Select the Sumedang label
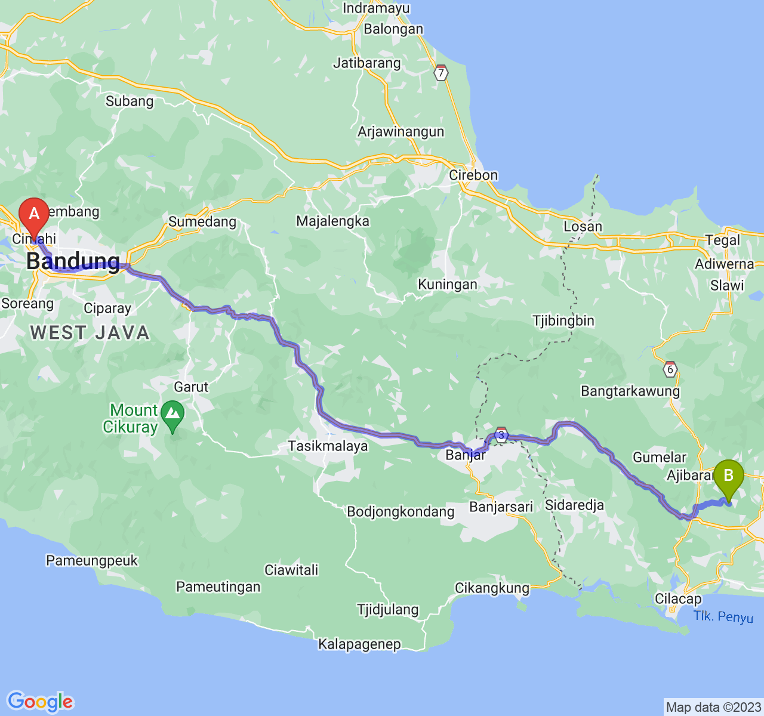Image resolution: width=764 pixels, height=716 pixels. [202, 222]
